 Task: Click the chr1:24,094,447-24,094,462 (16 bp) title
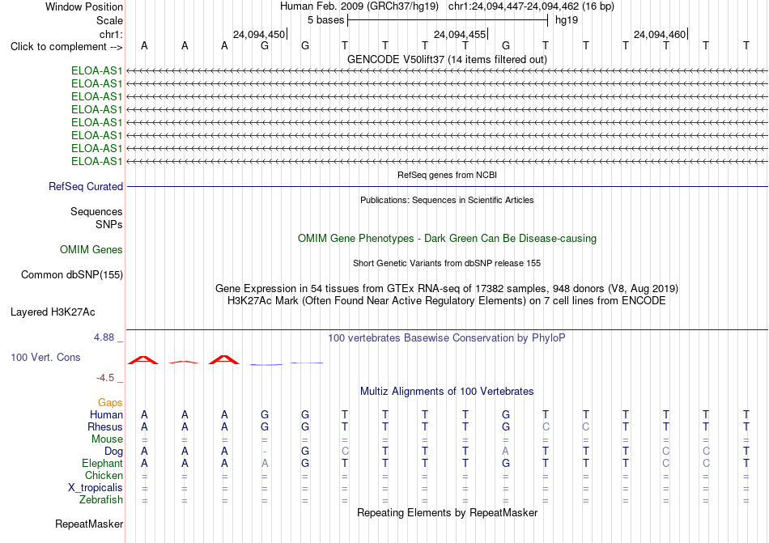pyautogui.click(x=531, y=6)
